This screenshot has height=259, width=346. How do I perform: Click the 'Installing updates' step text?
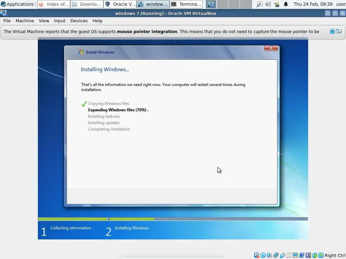pyautogui.click(x=104, y=123)
